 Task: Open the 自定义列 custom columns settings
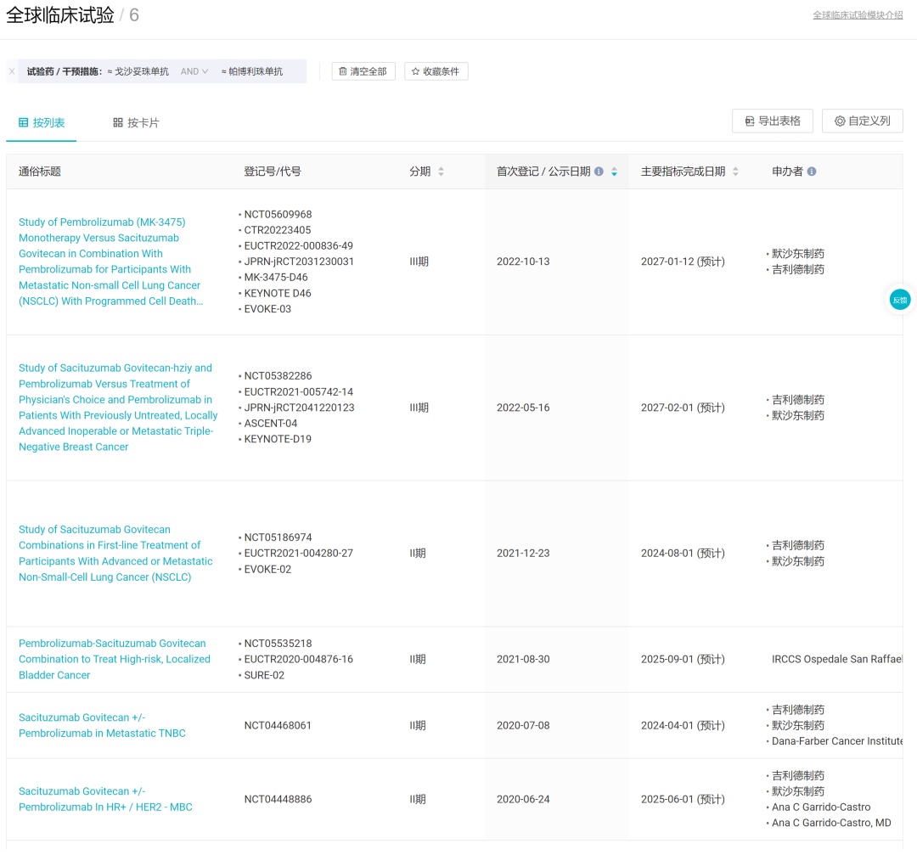click(x=862, y=121)
